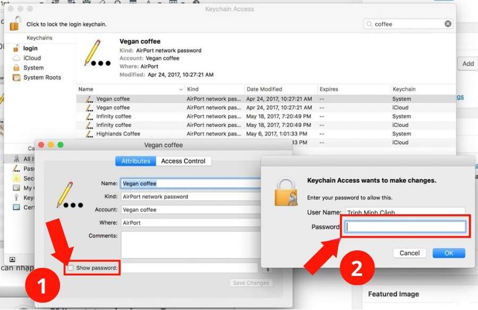Select the System keychain in the sidebar

[33, 68]
